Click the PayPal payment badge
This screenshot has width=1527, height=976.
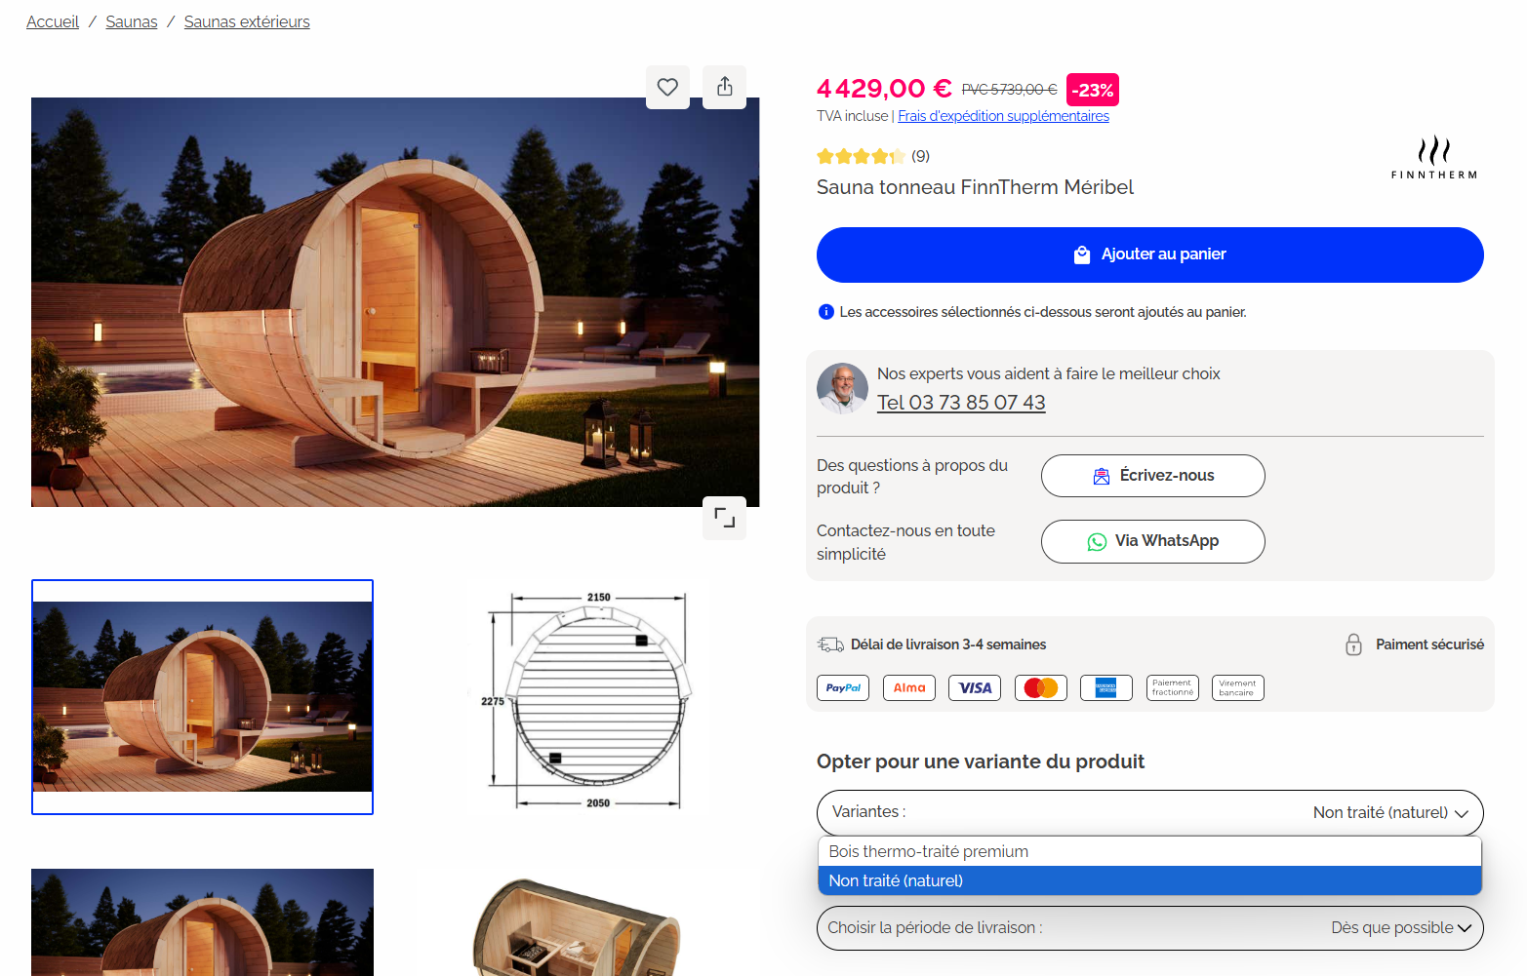coord(843,687)
